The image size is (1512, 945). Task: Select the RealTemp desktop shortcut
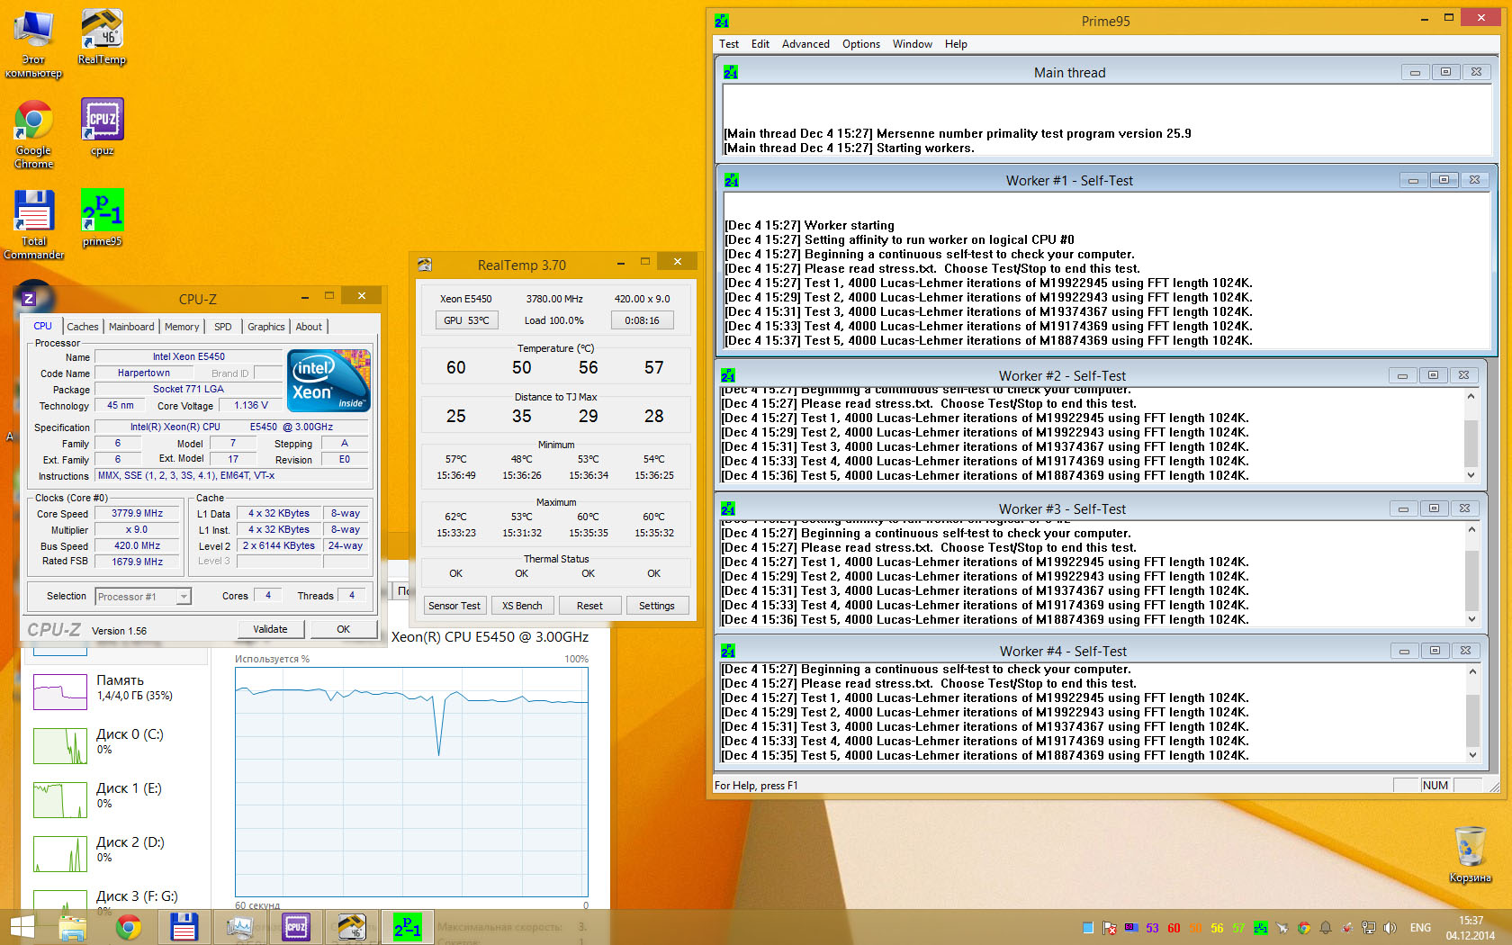click(102, 37)
